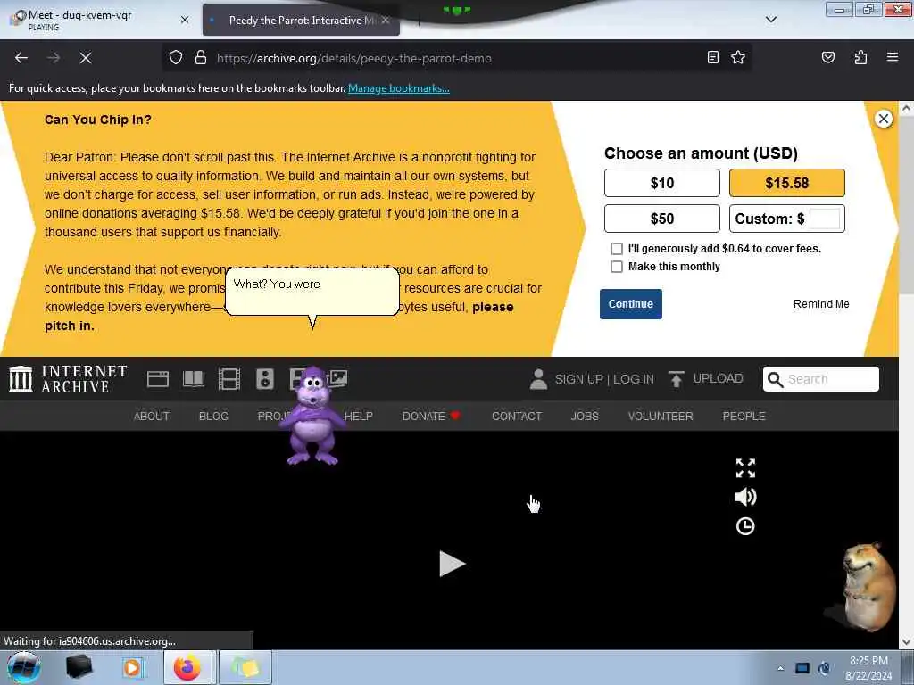Open the VOLUNTEER menu item

(661, 416)
